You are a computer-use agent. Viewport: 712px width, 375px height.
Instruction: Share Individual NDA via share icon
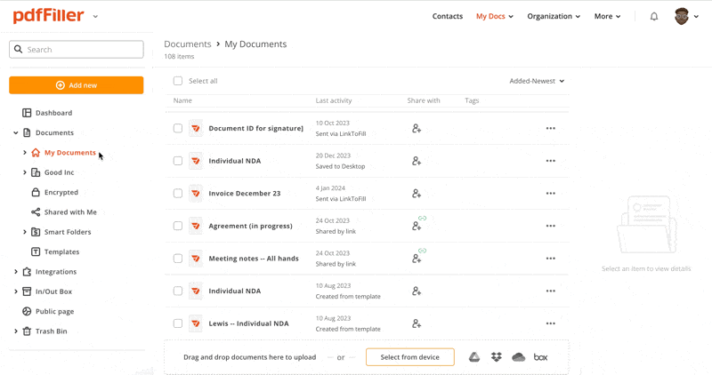(417, 161)
